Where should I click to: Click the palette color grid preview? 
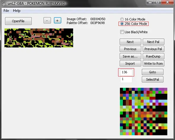tap(144, 112)
